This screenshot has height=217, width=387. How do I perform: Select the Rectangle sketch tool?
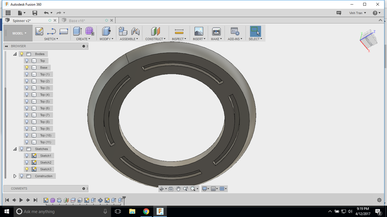pos(64,31)
